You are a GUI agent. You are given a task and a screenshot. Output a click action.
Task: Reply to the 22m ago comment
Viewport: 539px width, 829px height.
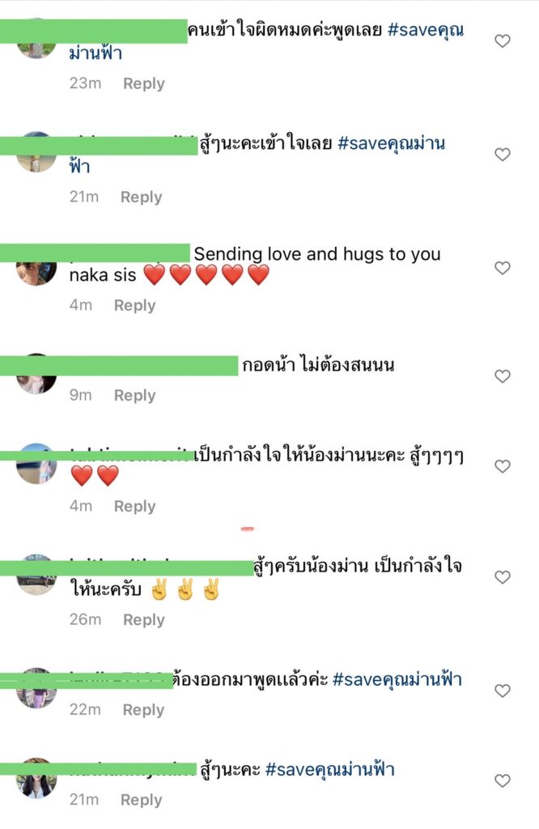tap(143, 710)
